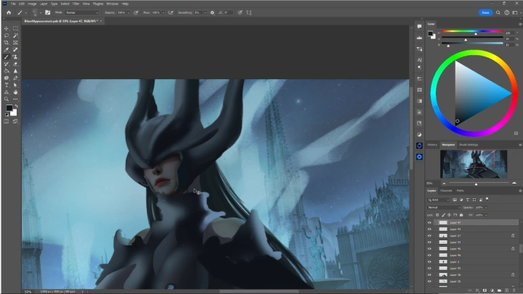Viewport: 523px width, 294px height.
Task: Select the Hand tool
Action: pos(15,92)
